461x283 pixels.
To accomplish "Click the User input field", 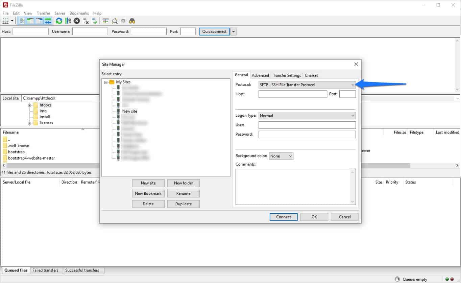I will (307, 125).
